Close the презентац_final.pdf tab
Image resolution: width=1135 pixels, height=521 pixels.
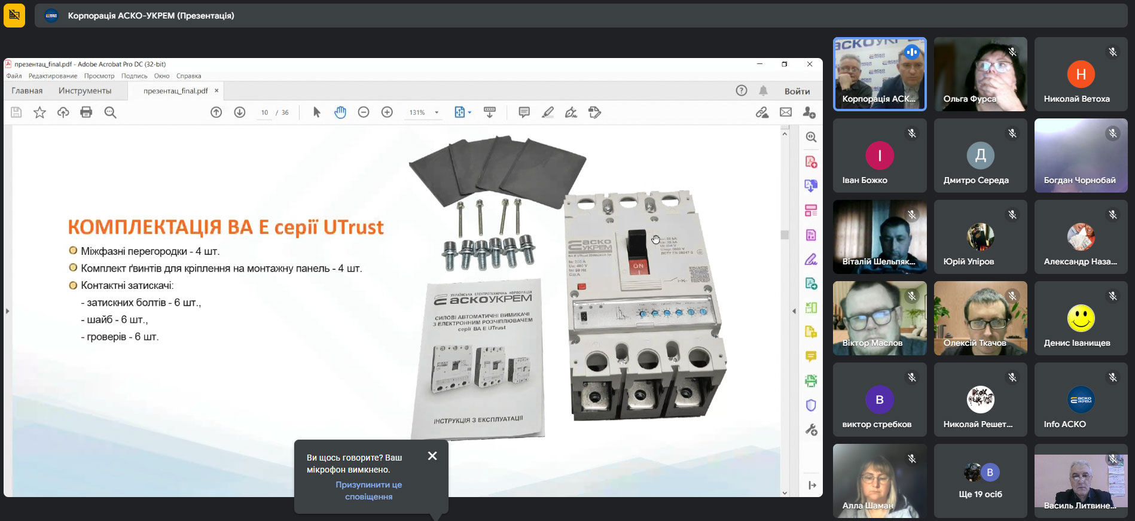click(x=216, y=91)
